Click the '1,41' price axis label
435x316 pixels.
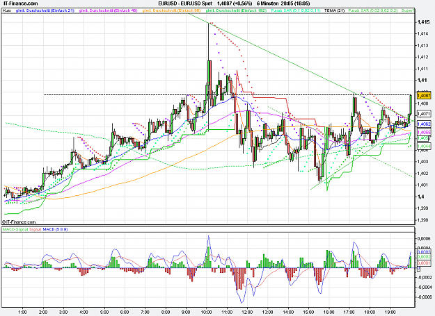(422, 81)
